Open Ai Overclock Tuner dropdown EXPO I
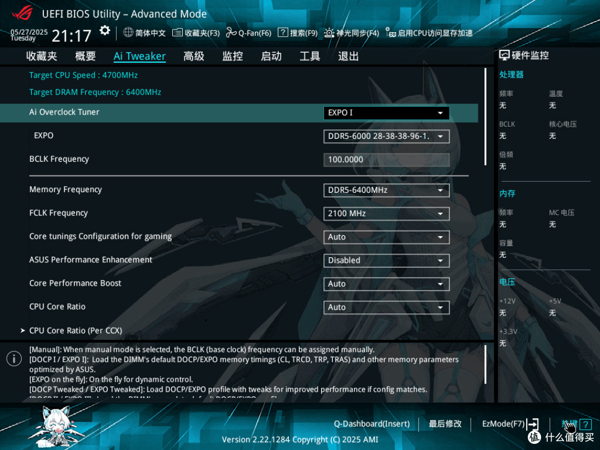This screenshot has width=600, height=450. [x=387, y=113]
